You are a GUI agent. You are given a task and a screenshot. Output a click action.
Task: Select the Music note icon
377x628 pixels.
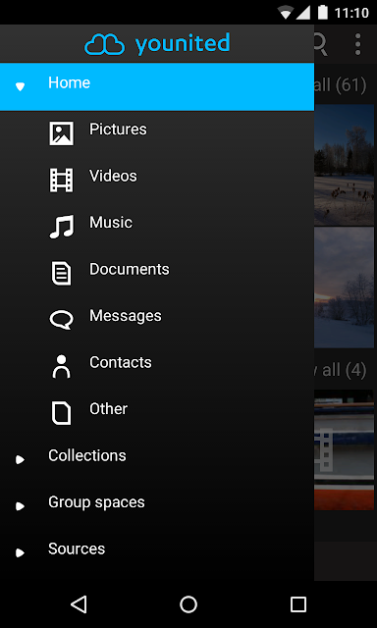coord(61,227)
